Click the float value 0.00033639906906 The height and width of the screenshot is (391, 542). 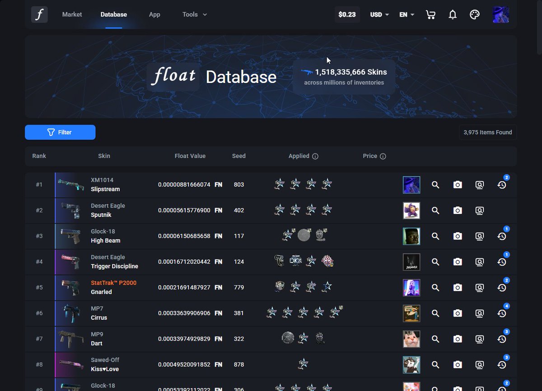(x=184, y=313)
